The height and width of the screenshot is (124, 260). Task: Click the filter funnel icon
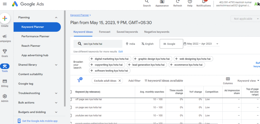click(x=79, y=80)
